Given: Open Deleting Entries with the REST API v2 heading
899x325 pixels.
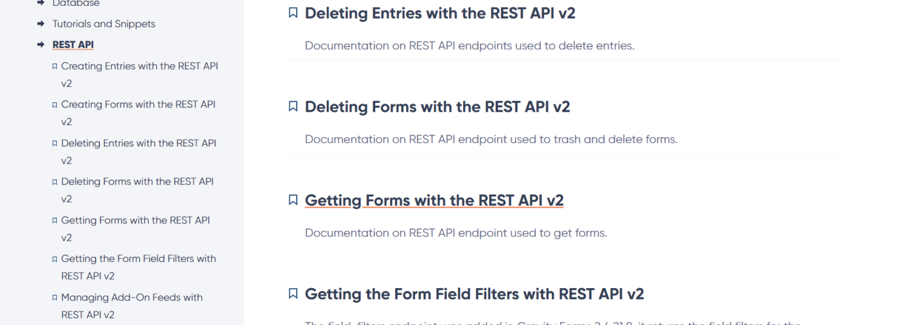Looking at the screenshot, I should point(440,13).
